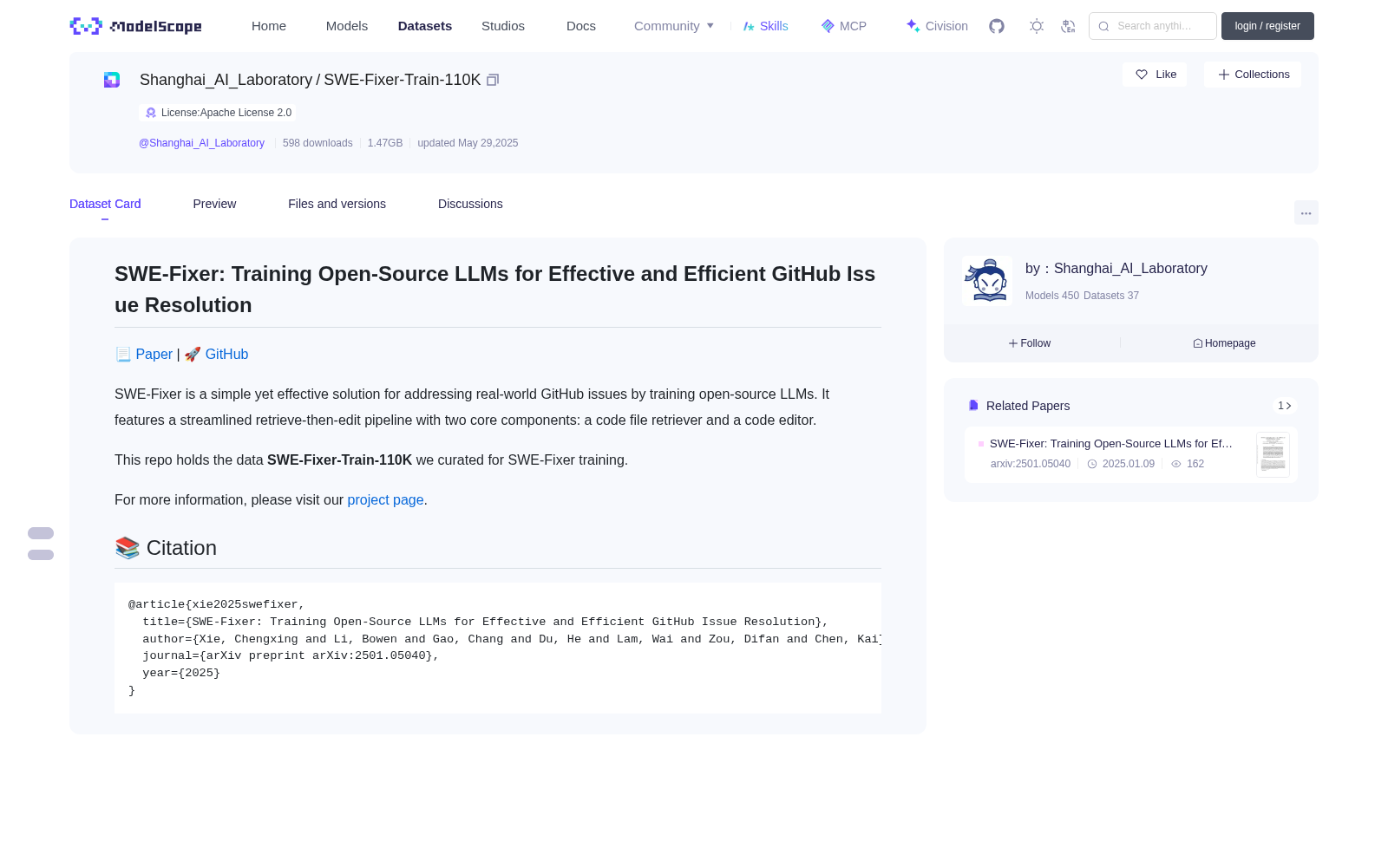1388x867 pixels.
Task: Open the Models page
Action: [347, 26]
